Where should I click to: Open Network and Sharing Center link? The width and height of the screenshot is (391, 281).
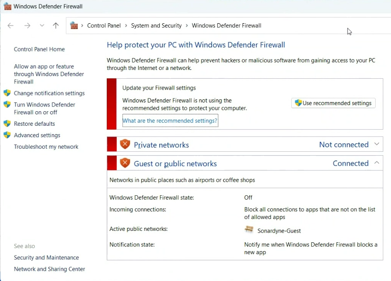coord(49,269)
